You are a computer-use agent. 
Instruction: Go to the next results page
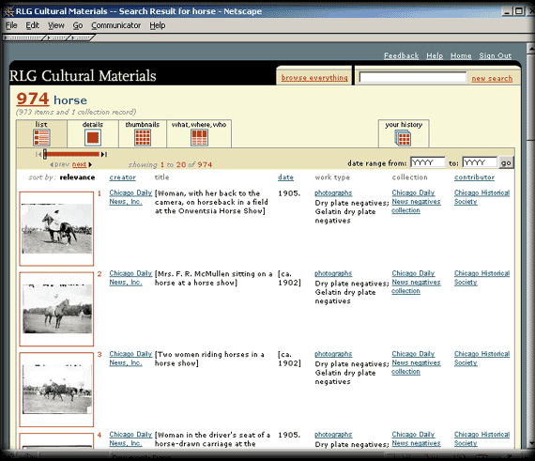[x=79, y=164]
